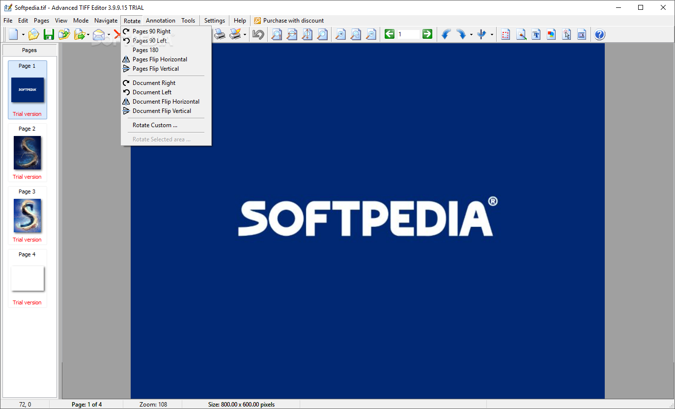Click the brush icon in the toolbar
The image size is (675, 409).
[521, 34]
